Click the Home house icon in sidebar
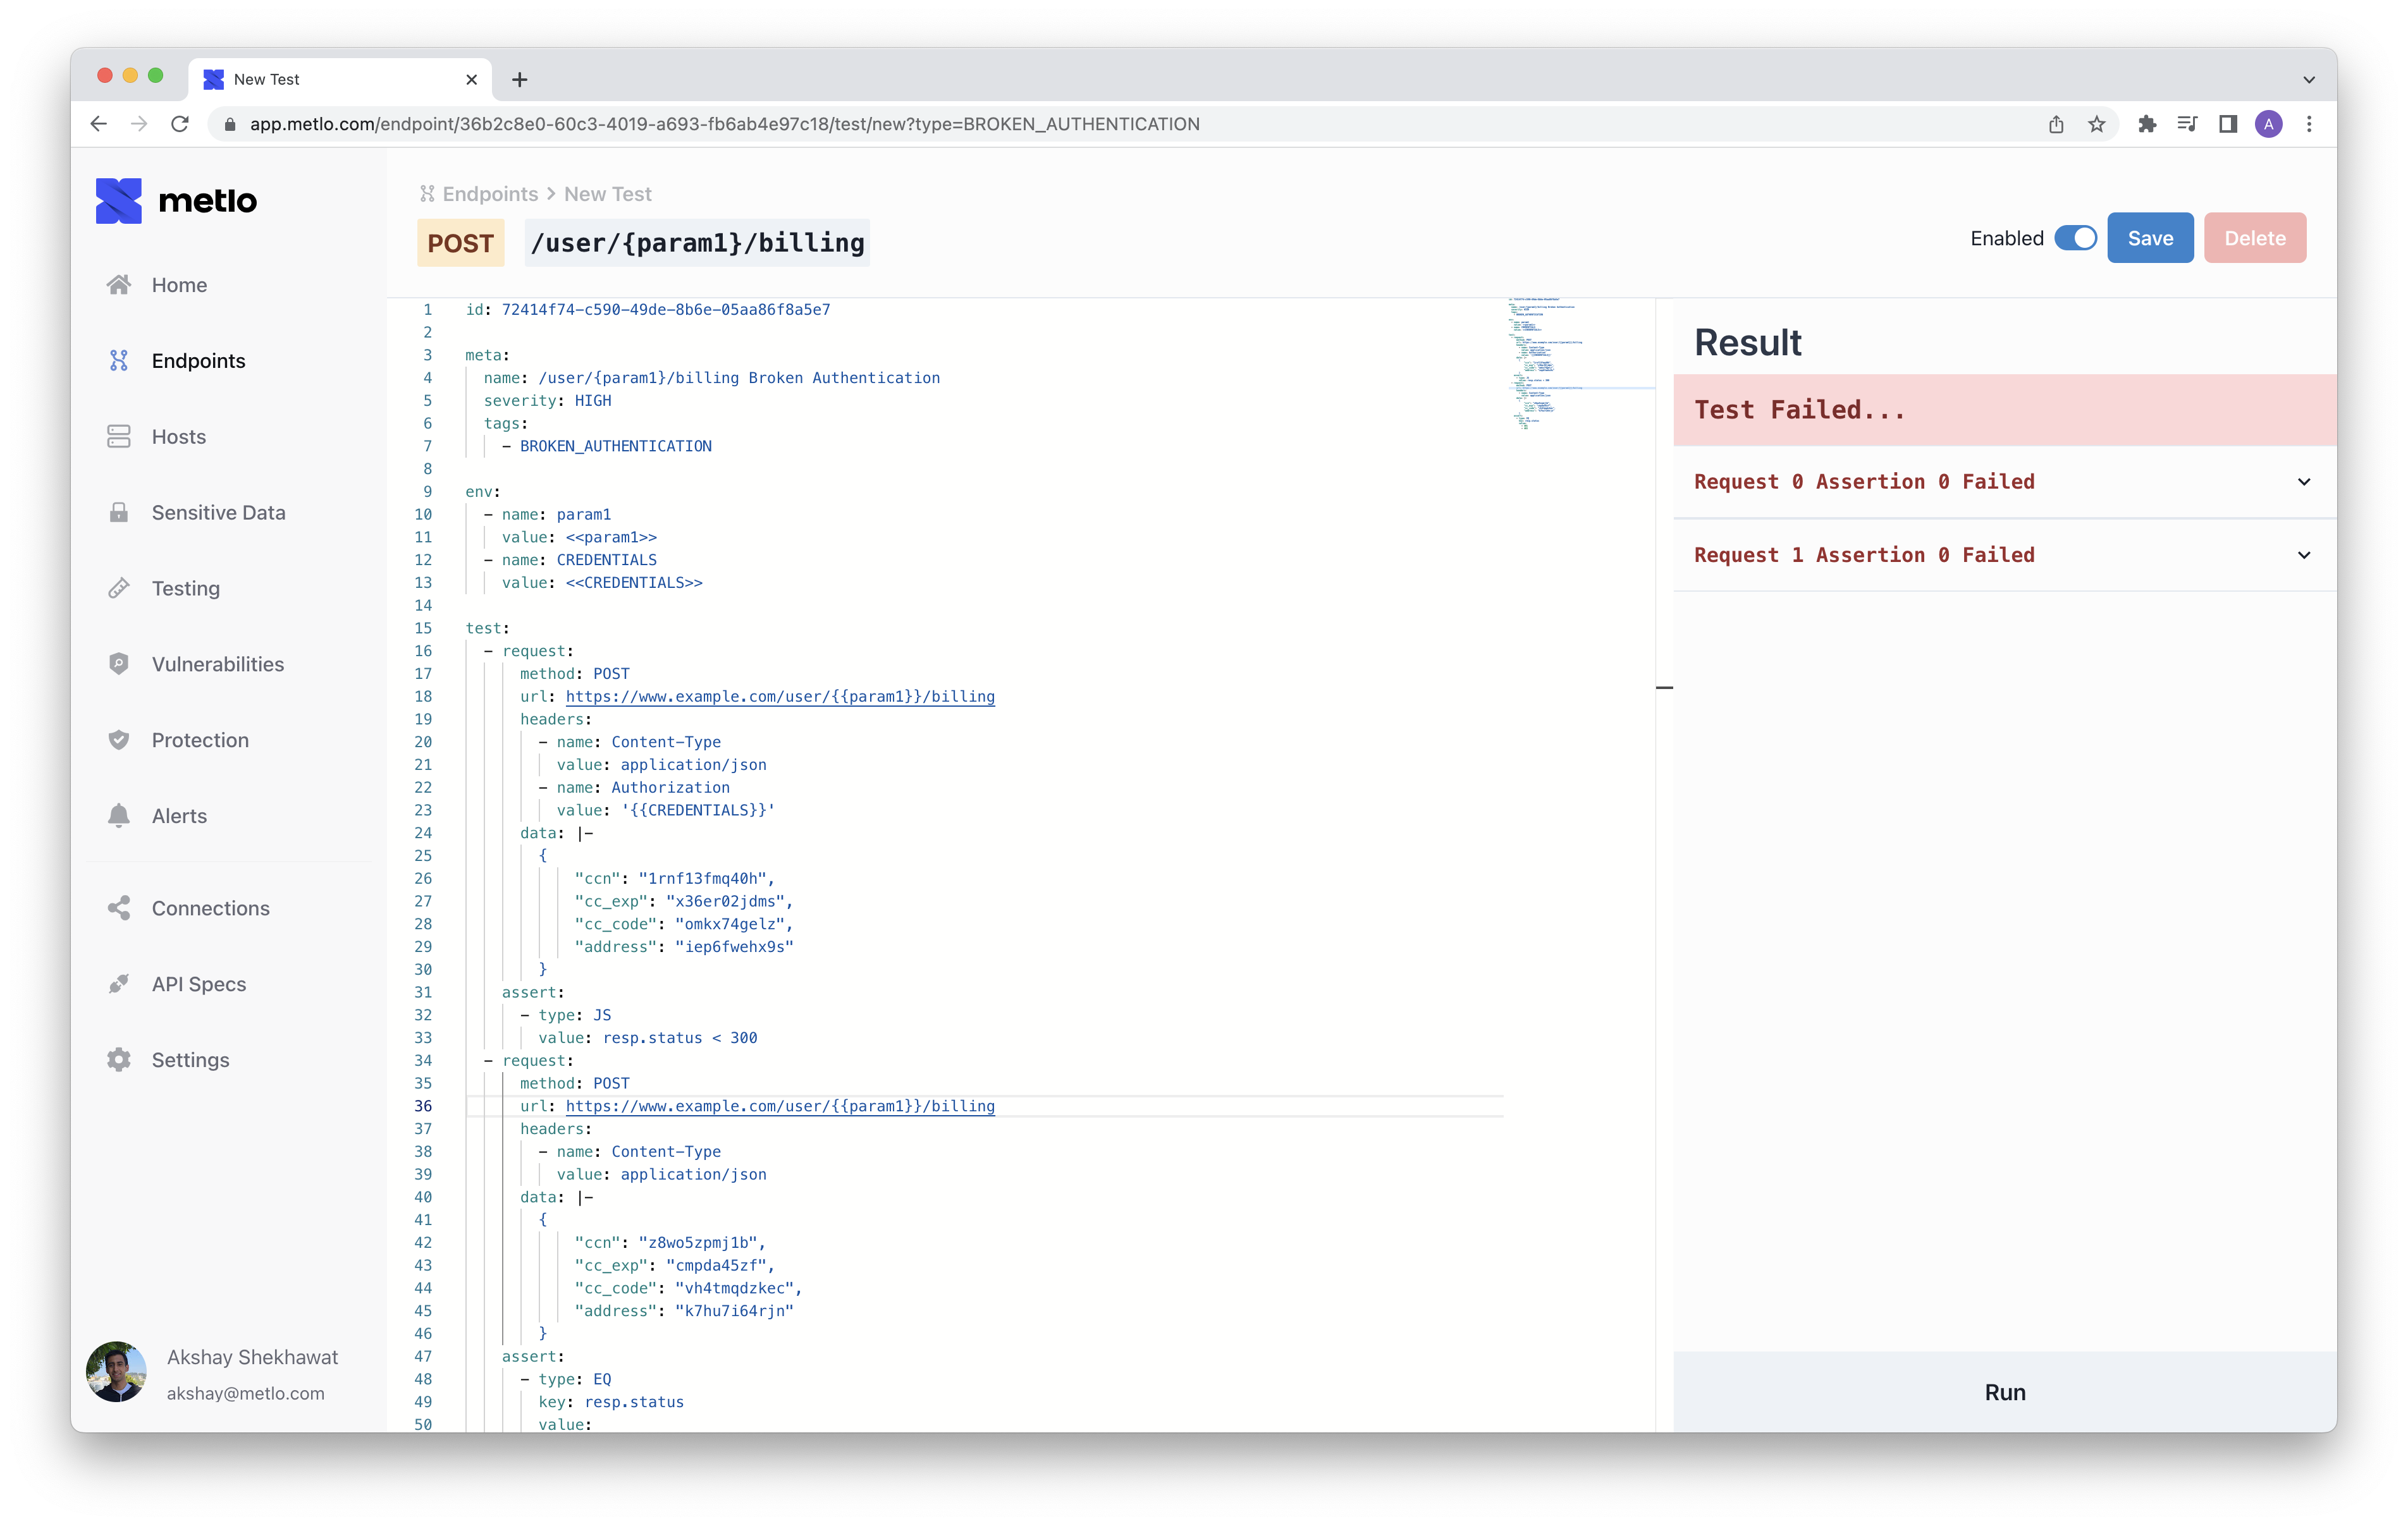2408x1526 pixels. tap(119, 285)
